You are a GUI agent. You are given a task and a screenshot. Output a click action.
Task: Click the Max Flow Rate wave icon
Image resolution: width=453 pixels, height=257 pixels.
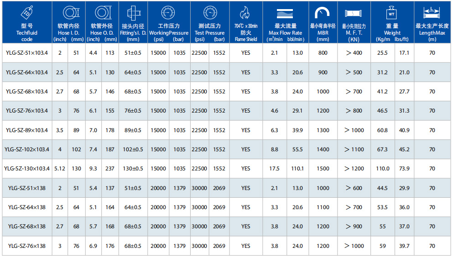[x=285, y=13]
